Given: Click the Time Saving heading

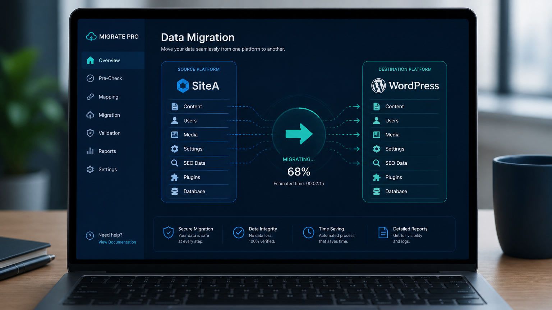Looking at the screenshot, I should click(331, 229).
